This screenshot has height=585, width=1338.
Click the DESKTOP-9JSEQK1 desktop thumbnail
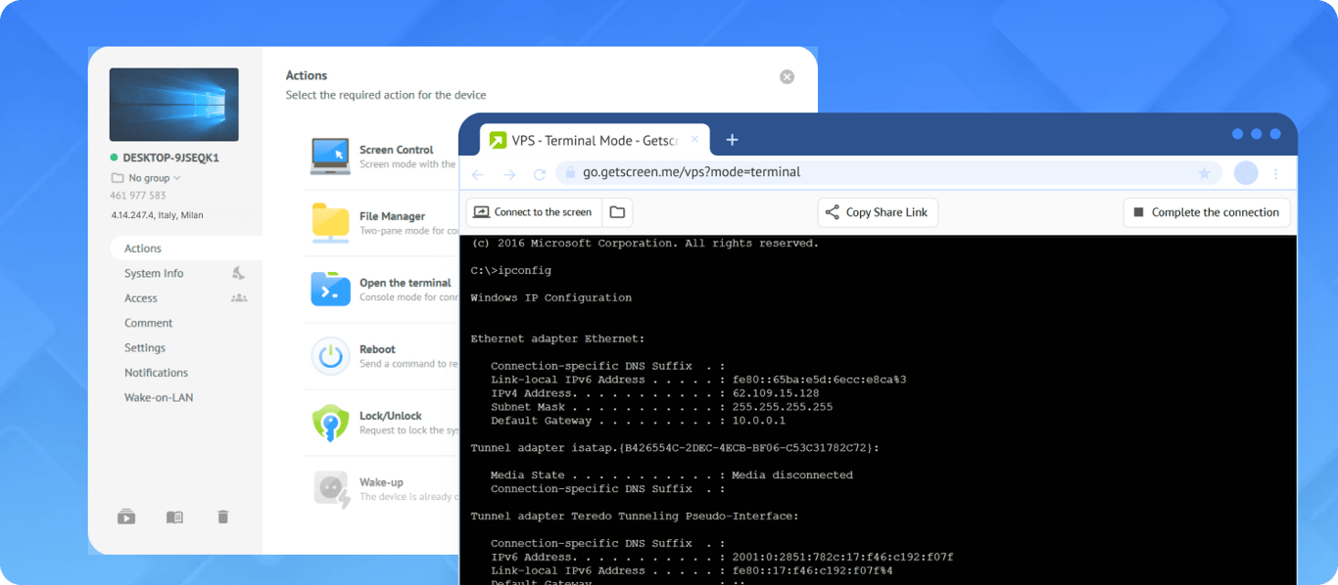[x=173, y=104]
